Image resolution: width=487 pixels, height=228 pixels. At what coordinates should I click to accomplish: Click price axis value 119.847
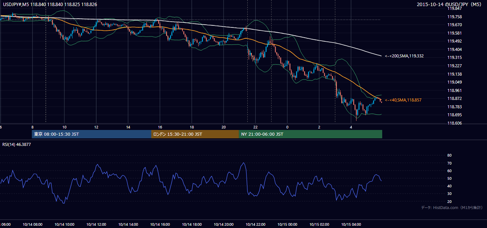tap(454, 8)
